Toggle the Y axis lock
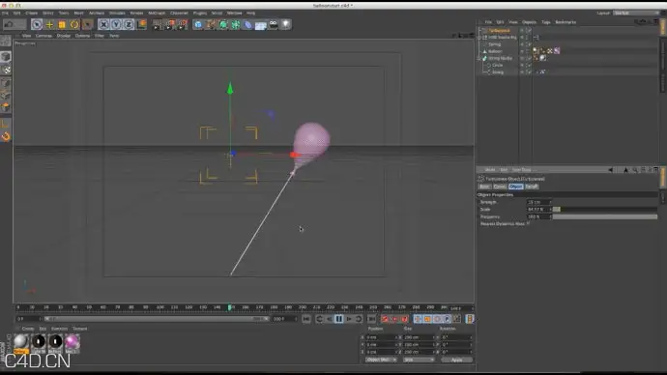Viewport: 667px width, 375px height. pyautogui.click(x=116, y=25)
